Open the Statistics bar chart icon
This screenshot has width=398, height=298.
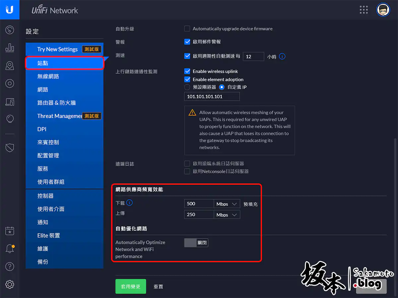(10, 48)
